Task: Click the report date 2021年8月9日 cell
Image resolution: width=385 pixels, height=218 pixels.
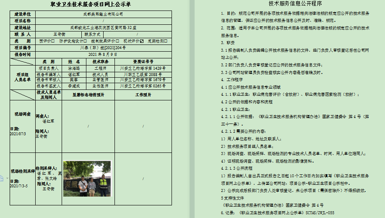Action: (x=103, y=55)
